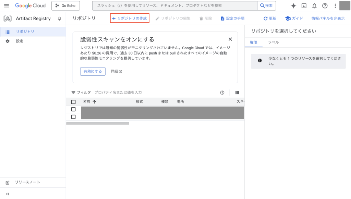The width and height of the screenshot is (351, 199).
Task: Select all repositories with header checkbox
Action: (x=73, y=102)
